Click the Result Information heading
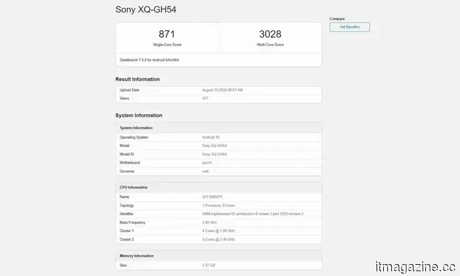The image size is (460, 276). [x=137, y=80]
